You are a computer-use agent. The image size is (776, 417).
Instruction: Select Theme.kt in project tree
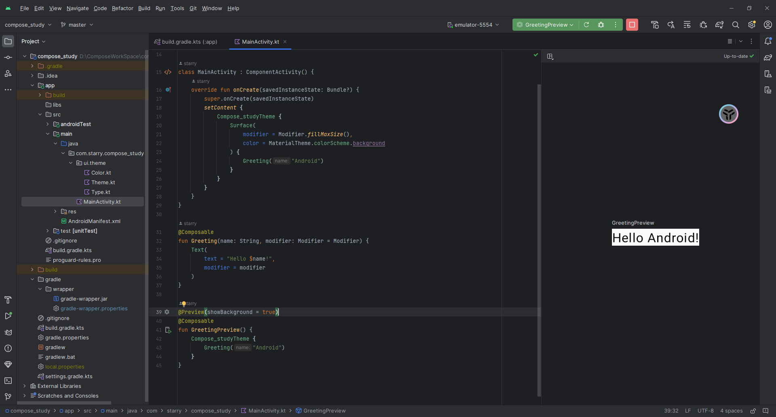coord(103,182)
